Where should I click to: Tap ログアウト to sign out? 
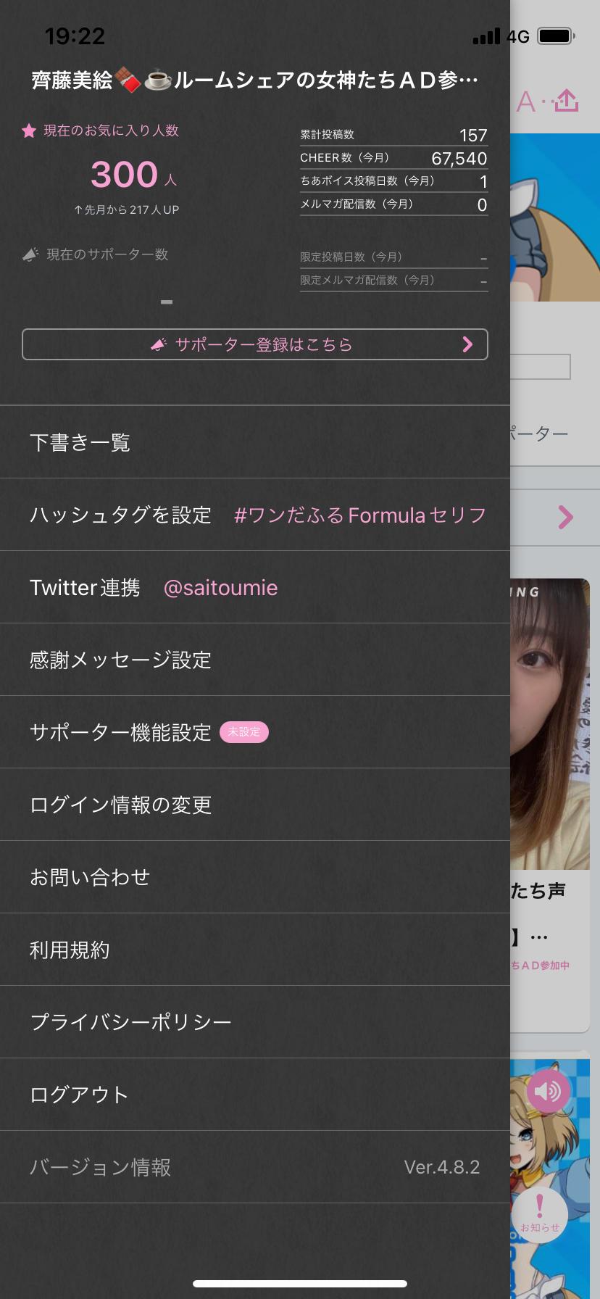coord(255,1095)
